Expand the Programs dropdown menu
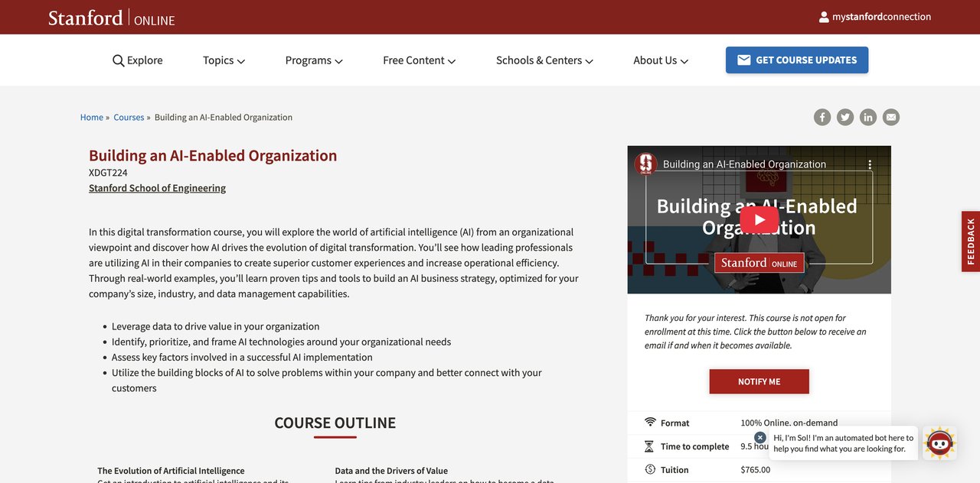Screen dimensions: 980x483 click(314, 60)
